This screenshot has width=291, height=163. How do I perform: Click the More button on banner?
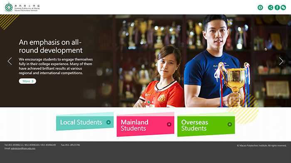point(27,81)
